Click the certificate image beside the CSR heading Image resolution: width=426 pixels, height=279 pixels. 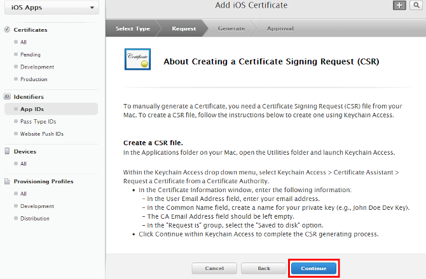point(138,59)
